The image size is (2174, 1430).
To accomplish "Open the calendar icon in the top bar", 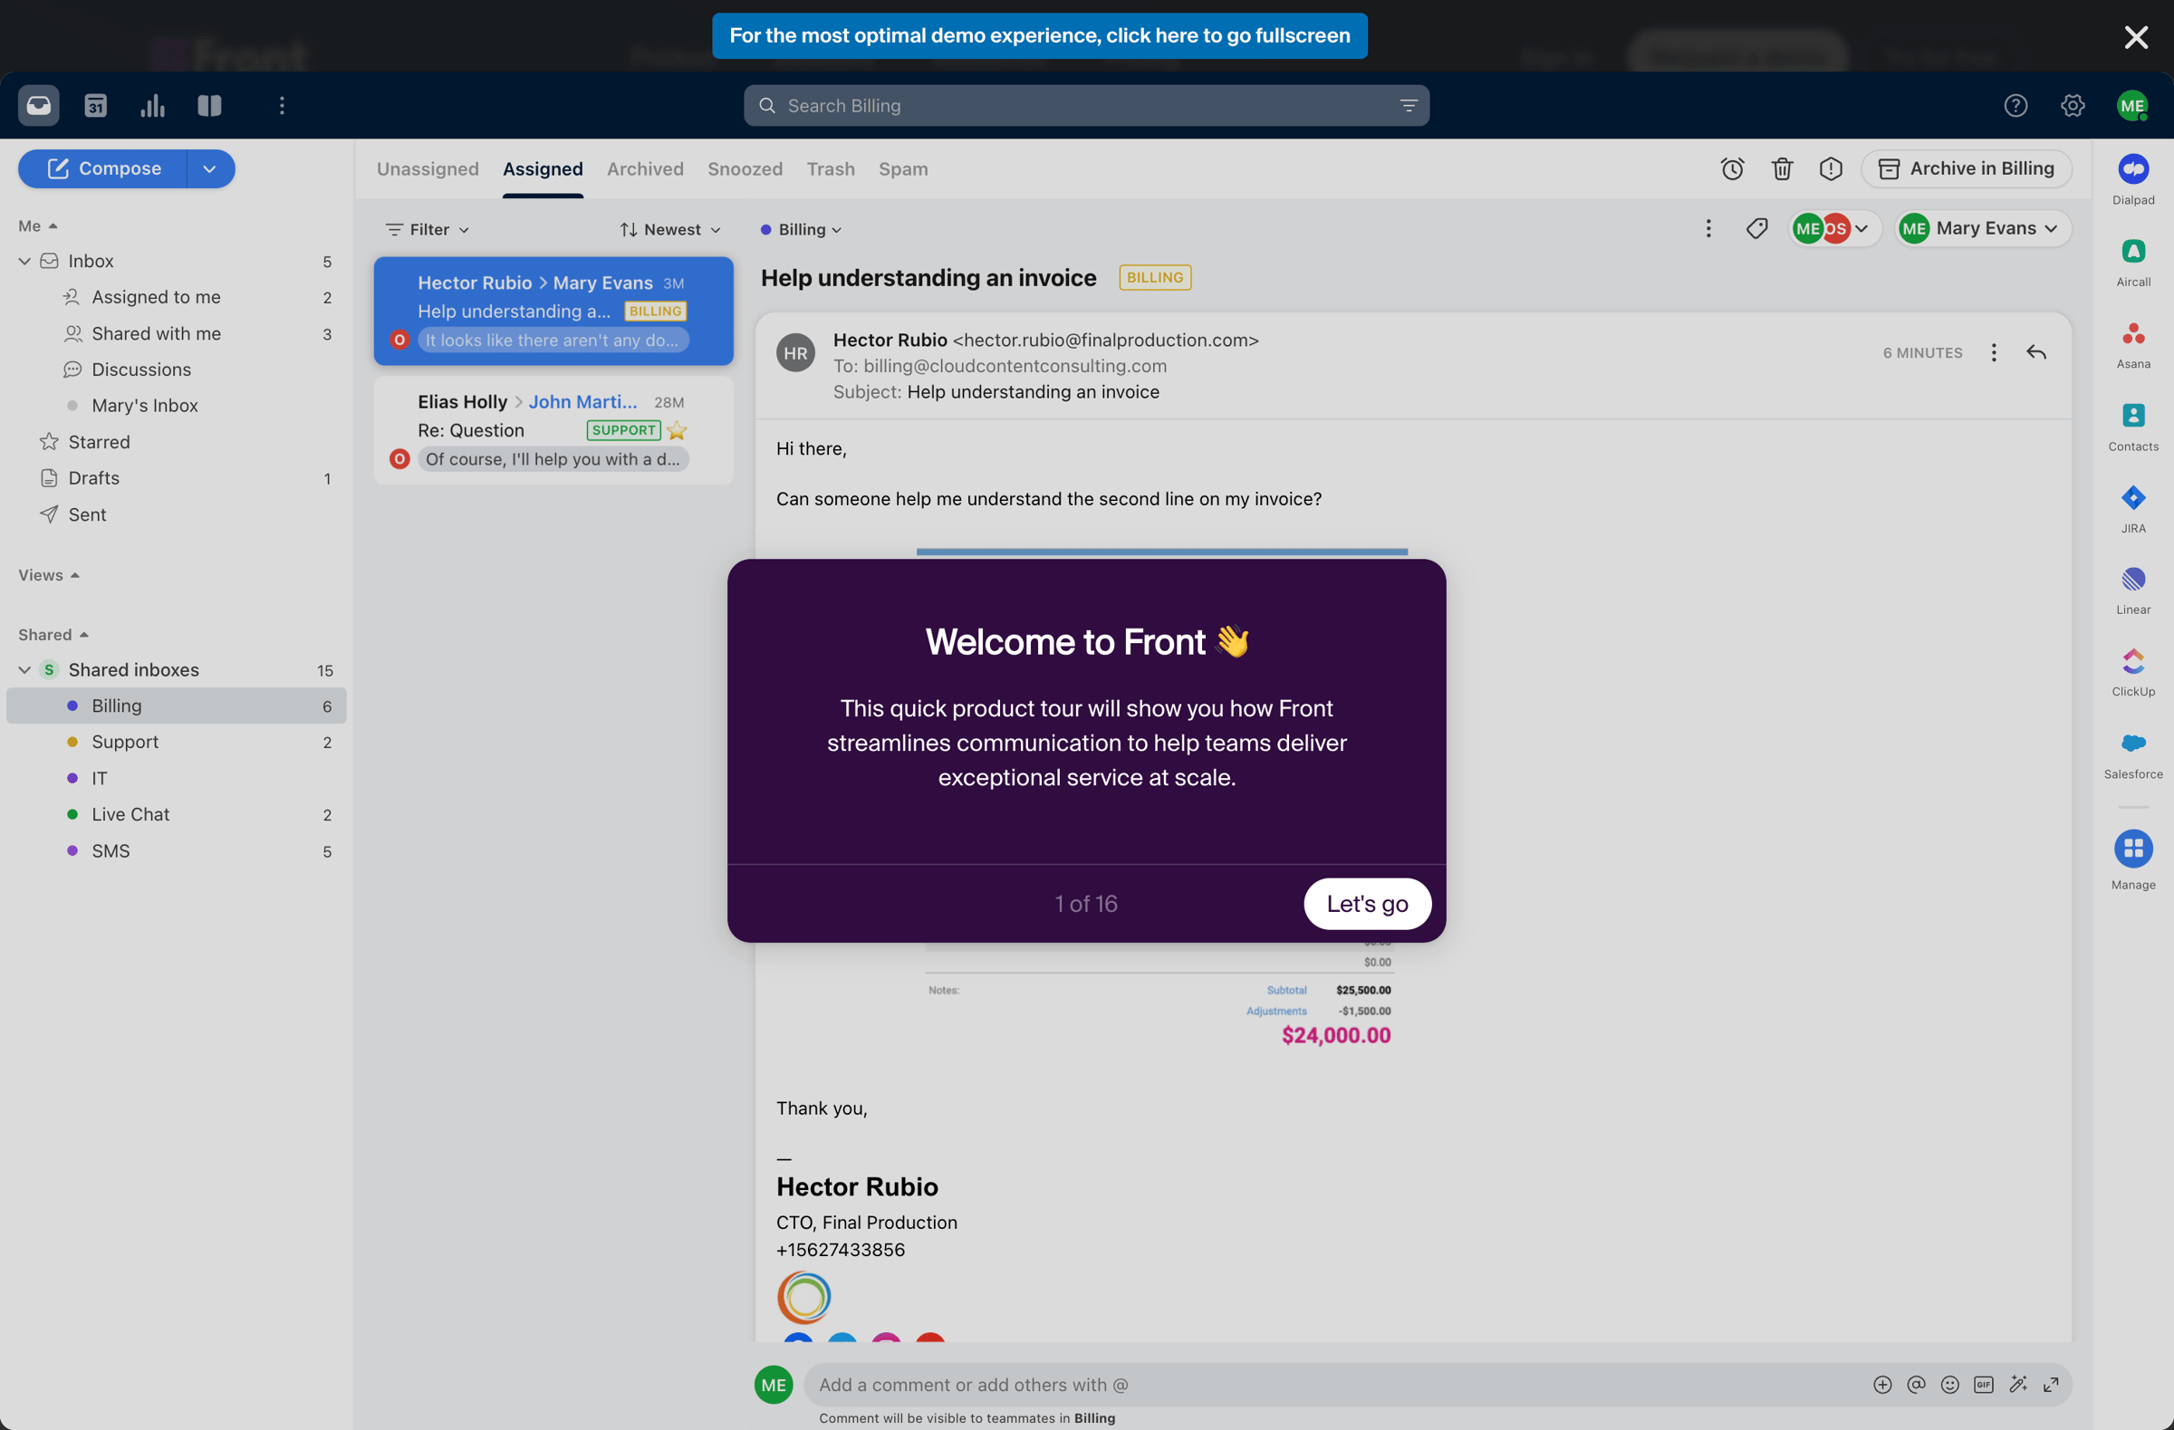I will (96, 106).
